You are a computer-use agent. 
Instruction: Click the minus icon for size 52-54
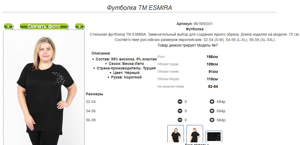click(x=180, y=102)
